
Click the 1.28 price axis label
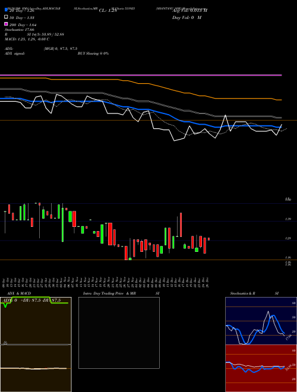[288, 239]
